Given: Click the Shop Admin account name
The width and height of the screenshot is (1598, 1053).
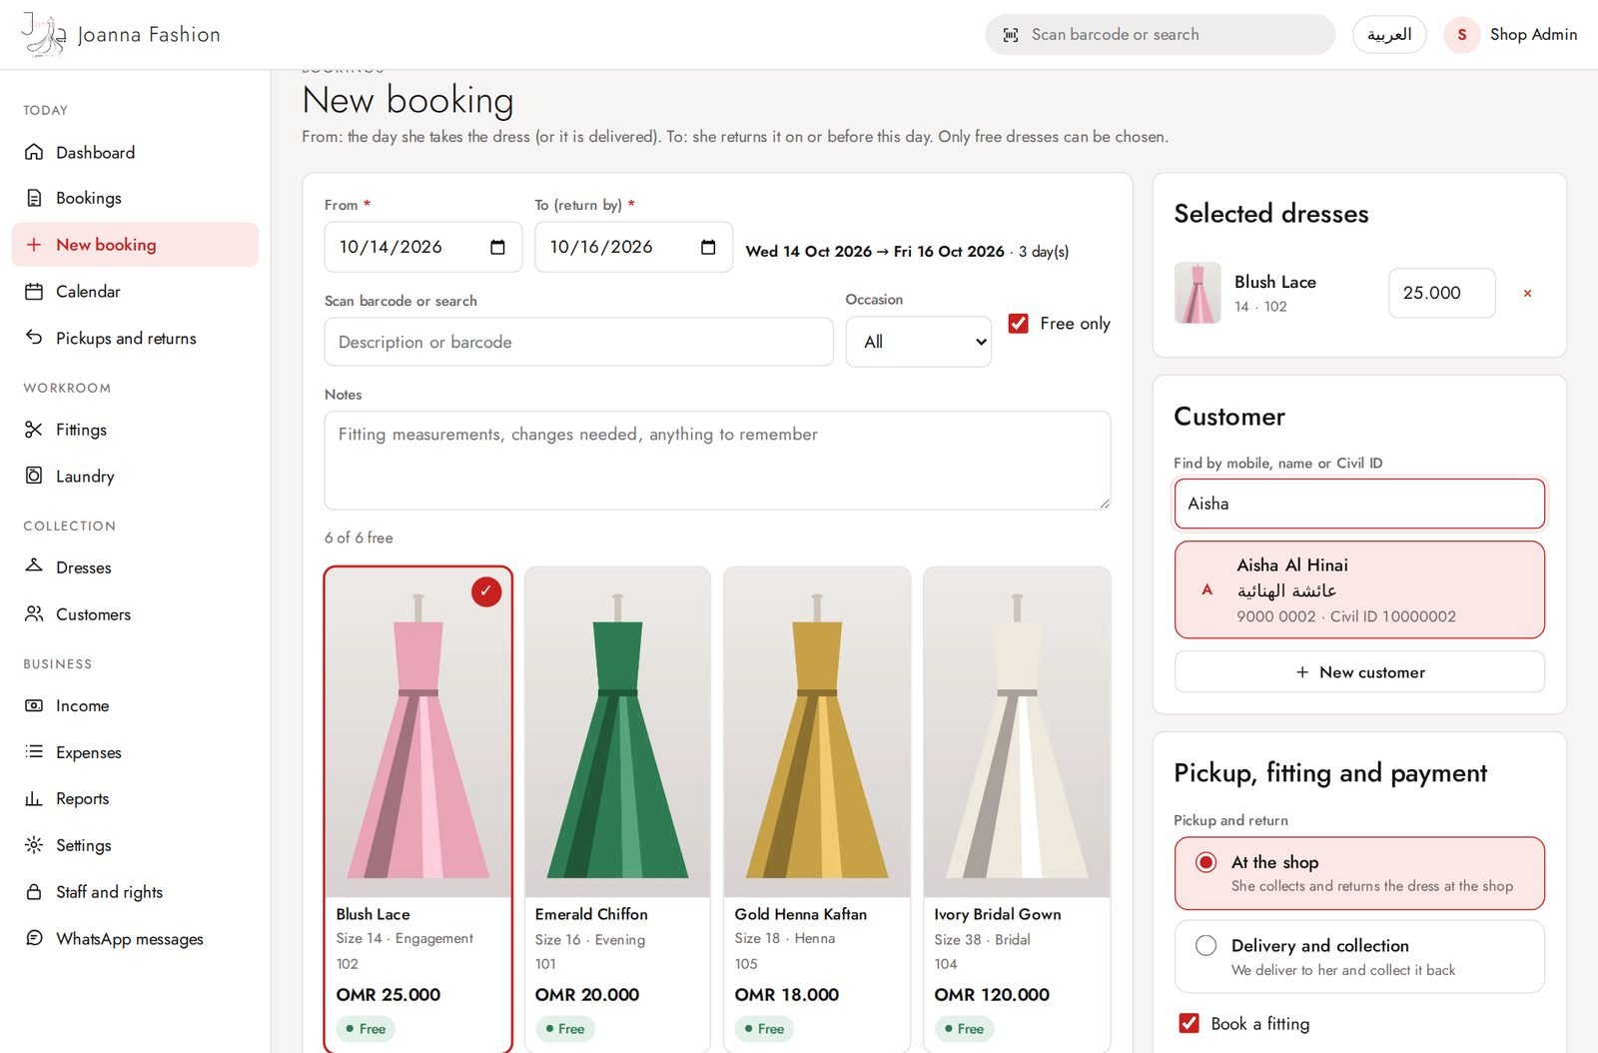Looking at the screenshot, I should click(x=1533, y=35).
